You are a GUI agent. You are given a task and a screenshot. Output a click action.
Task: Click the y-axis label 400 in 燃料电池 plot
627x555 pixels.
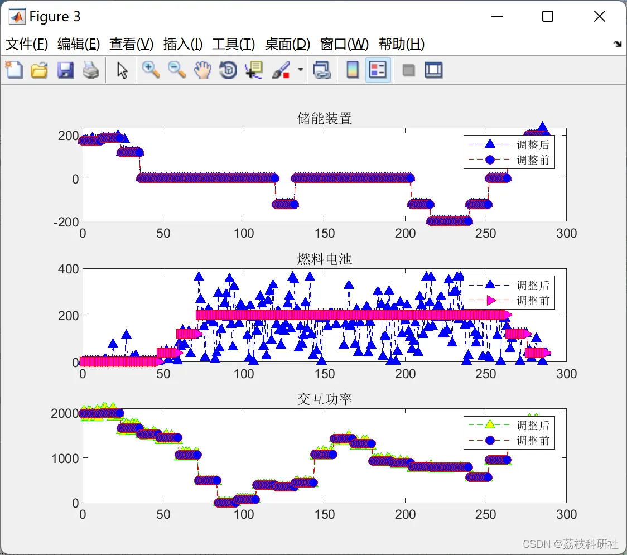68,269
